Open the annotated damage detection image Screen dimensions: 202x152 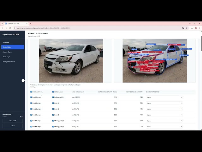pos(155,60)
